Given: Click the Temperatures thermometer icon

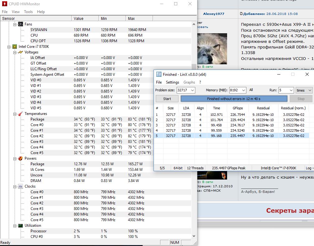Looking at the screenshot, I should coord(21,114).
